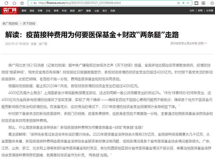Open the shield-shaped browser extension icon
The height and width of the screenshot is (159, 215).
click(196, 3)
